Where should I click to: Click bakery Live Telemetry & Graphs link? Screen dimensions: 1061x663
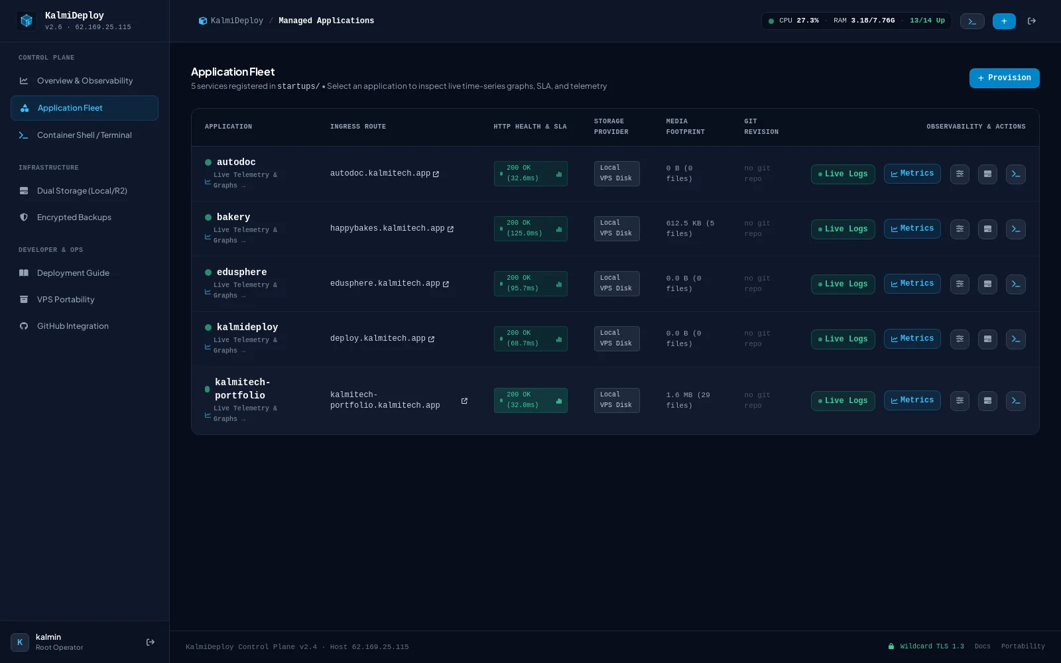(x=241, y=235)
